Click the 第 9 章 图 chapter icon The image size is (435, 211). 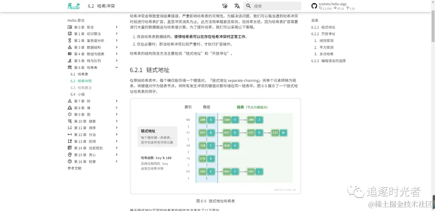click(x=70, y=114)
